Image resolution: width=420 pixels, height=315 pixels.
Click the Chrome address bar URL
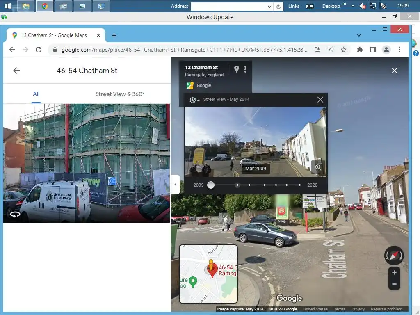[184, 50]
